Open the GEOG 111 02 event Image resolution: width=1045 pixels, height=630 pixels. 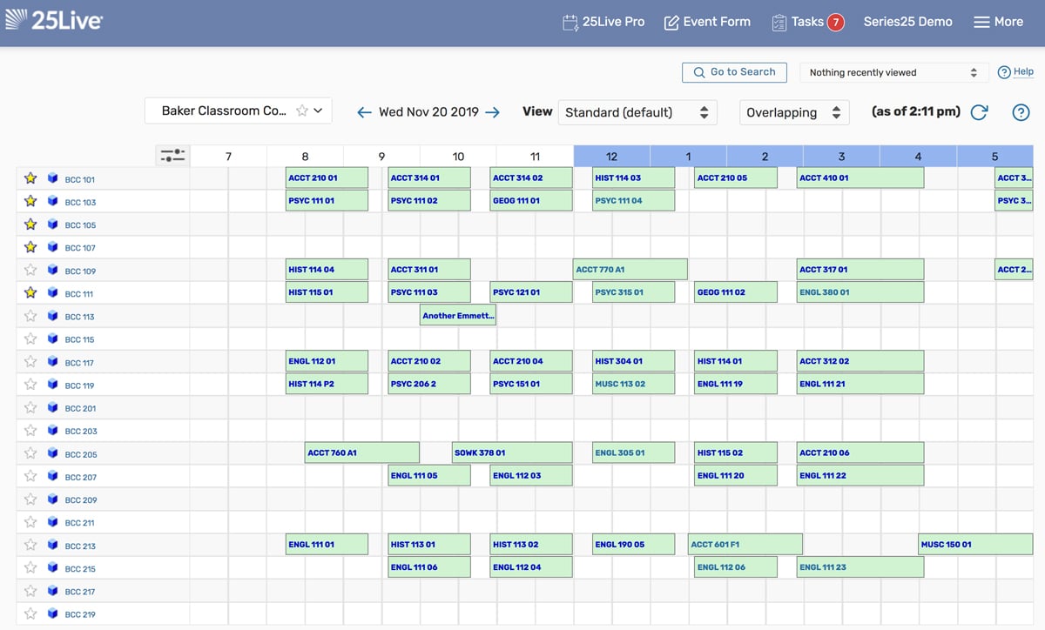[736, 292]
